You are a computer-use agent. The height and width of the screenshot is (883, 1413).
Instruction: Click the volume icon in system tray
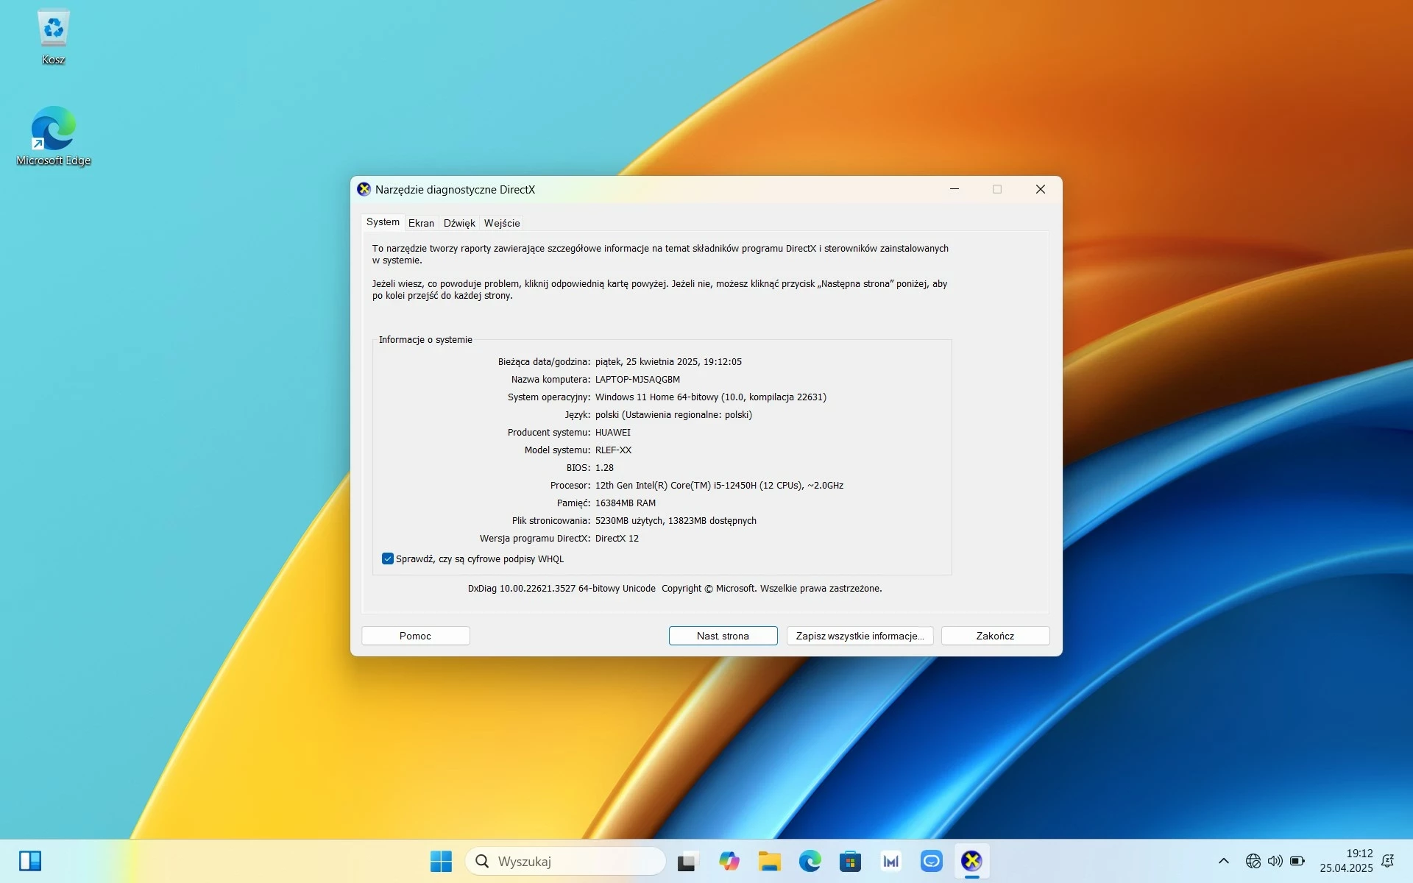click(1275, 861)
